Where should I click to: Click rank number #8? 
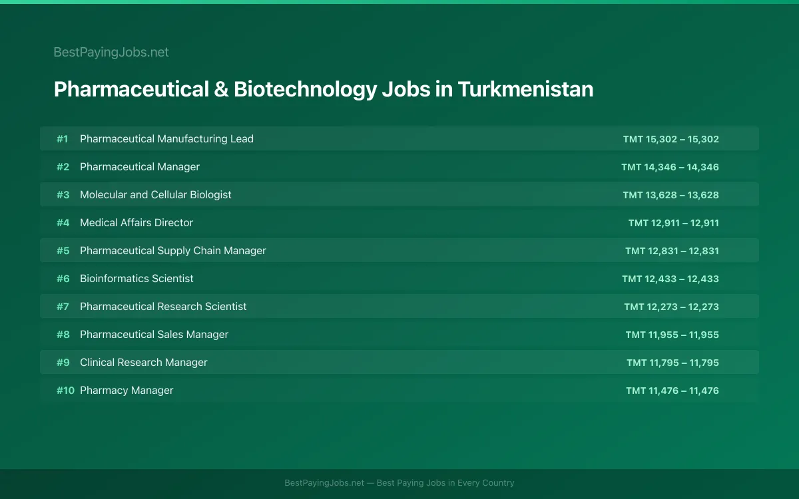[x=63, y=335]
